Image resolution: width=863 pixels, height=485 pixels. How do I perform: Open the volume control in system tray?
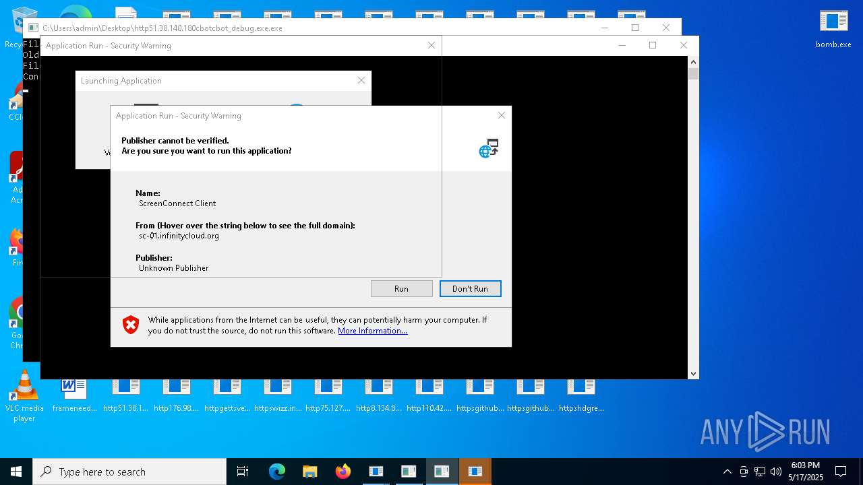coord(776,472)
